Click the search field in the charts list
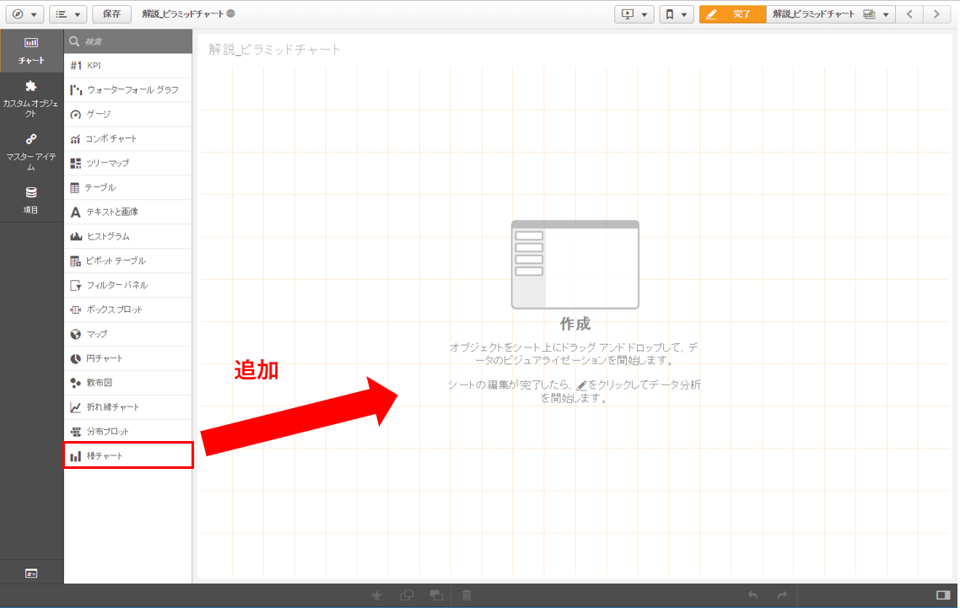 135,41
